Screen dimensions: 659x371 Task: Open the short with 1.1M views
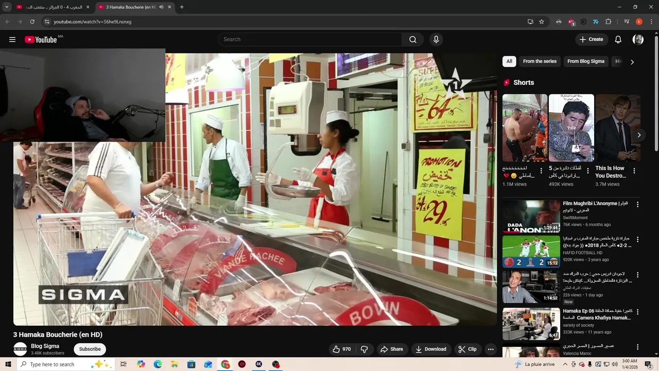click(x=525, y=128)
